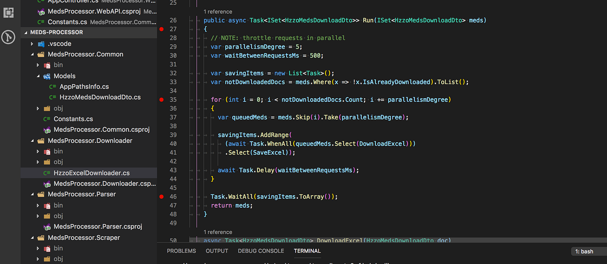607x264 pixels.
Task: Expand the .vscode folder
Action: [x=31, y=43]
